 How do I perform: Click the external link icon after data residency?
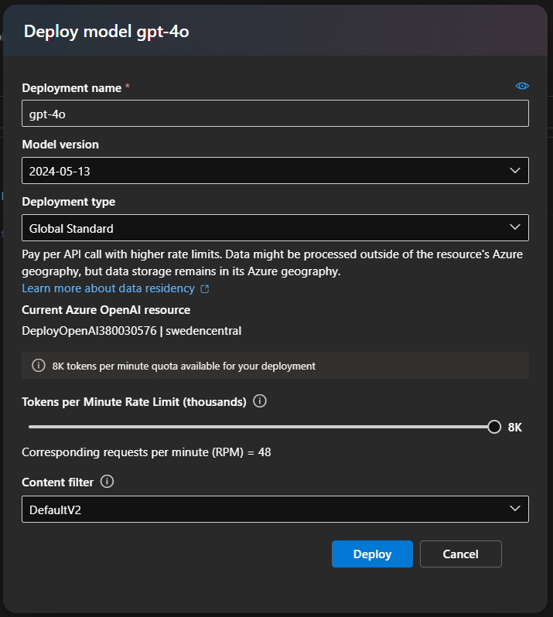(205, 289)
